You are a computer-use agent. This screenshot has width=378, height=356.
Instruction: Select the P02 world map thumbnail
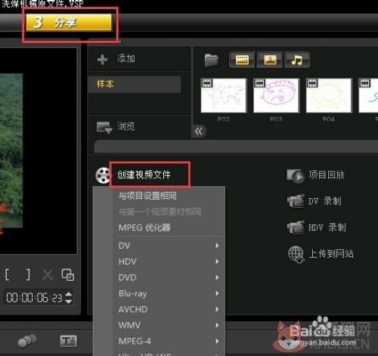223,95
